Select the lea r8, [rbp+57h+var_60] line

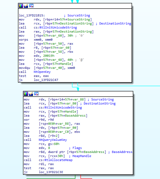pos(45,48)
